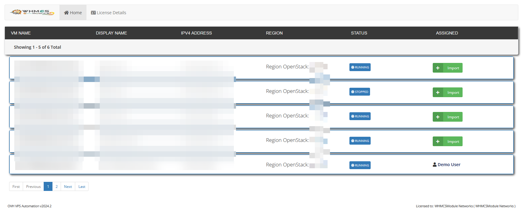The width and height of the screenshot is (522, 223).
Task: Click the Import button in third row
Action: click(x=447, y=117)
